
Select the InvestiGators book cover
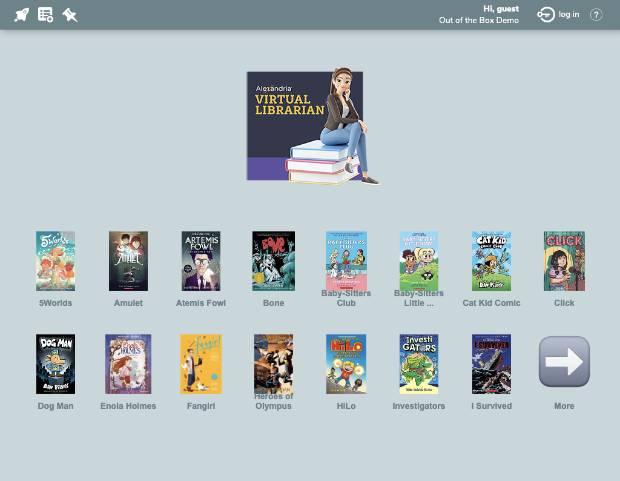[419, 364]
